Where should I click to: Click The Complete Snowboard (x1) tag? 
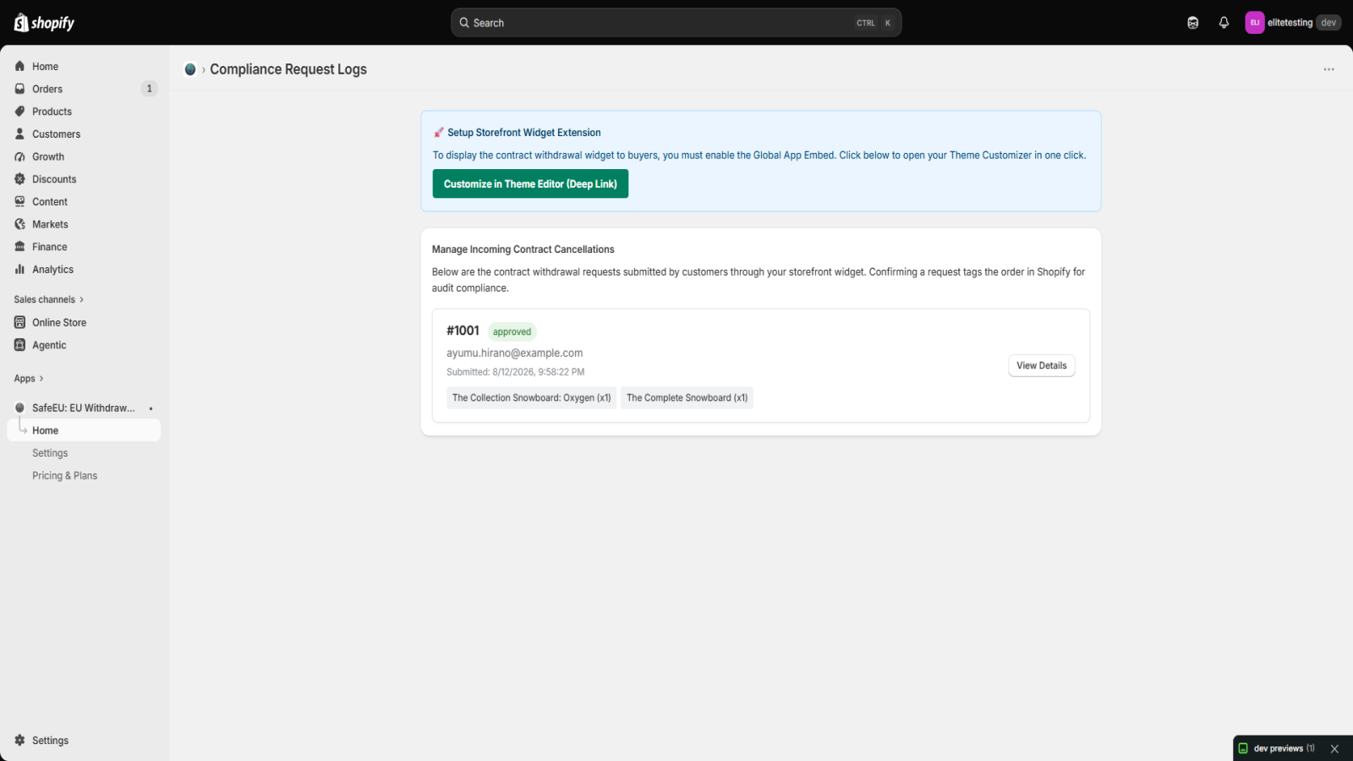coord(687,397)
